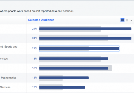Open the dropdown arrow beside audience swatches
The width and height of the screenshot is (134, 93).
131,20
